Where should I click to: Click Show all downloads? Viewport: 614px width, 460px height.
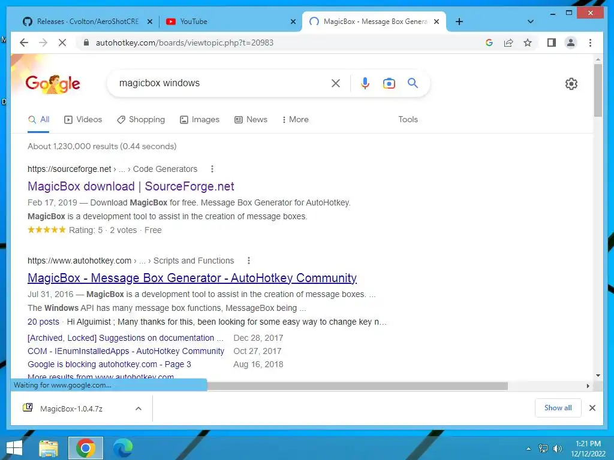point(558,408)
